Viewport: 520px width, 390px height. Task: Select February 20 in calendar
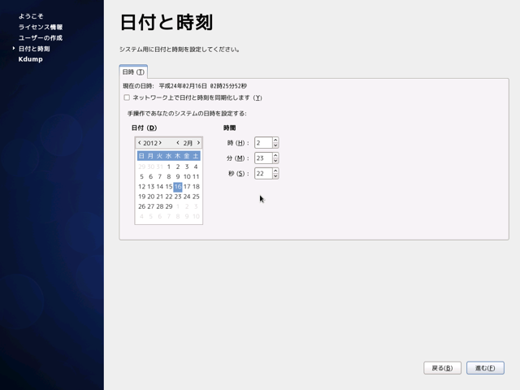point(151,197)
